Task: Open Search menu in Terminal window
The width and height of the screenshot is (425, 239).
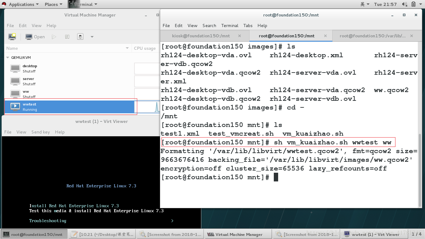Action: pos(209,26)
